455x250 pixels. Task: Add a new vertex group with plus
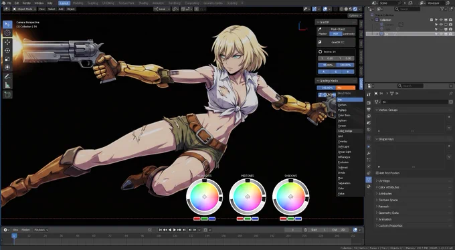tap(449, 117)
